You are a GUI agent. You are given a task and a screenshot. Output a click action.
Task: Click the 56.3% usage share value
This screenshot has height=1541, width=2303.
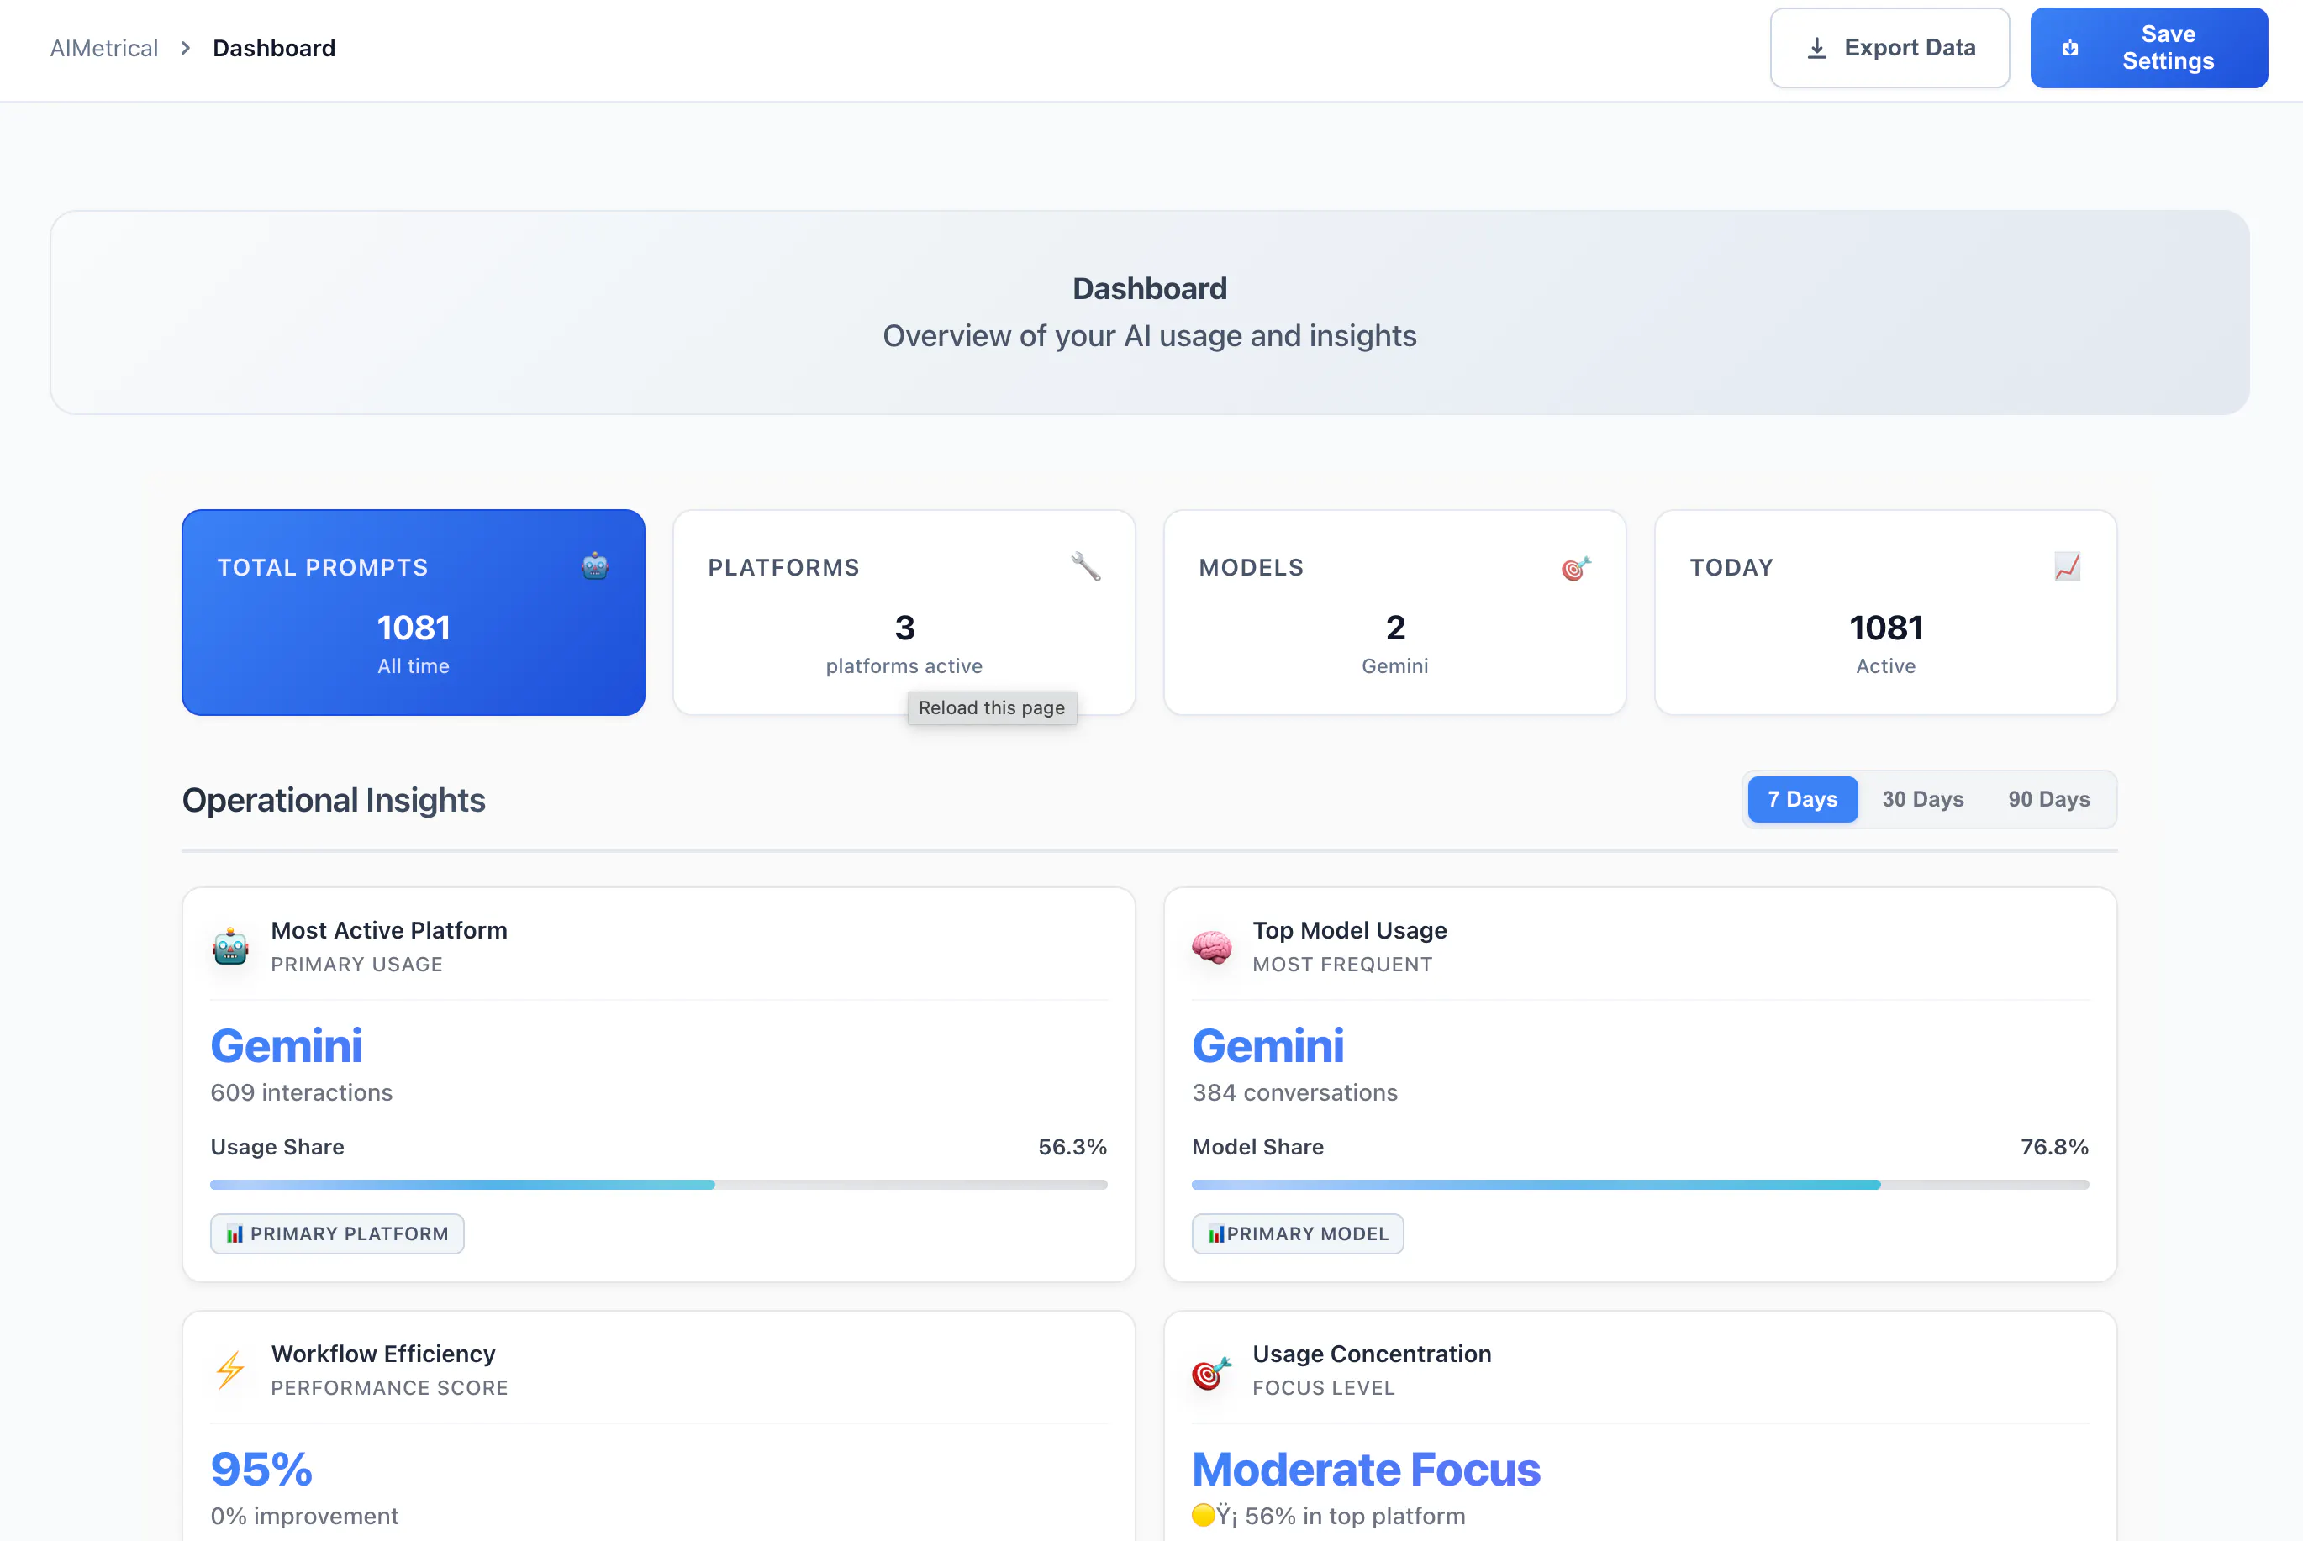(x=1072, y=1147)
